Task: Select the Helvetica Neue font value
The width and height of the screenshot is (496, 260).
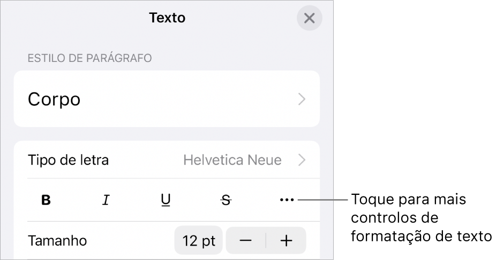Action: point(232,160)
